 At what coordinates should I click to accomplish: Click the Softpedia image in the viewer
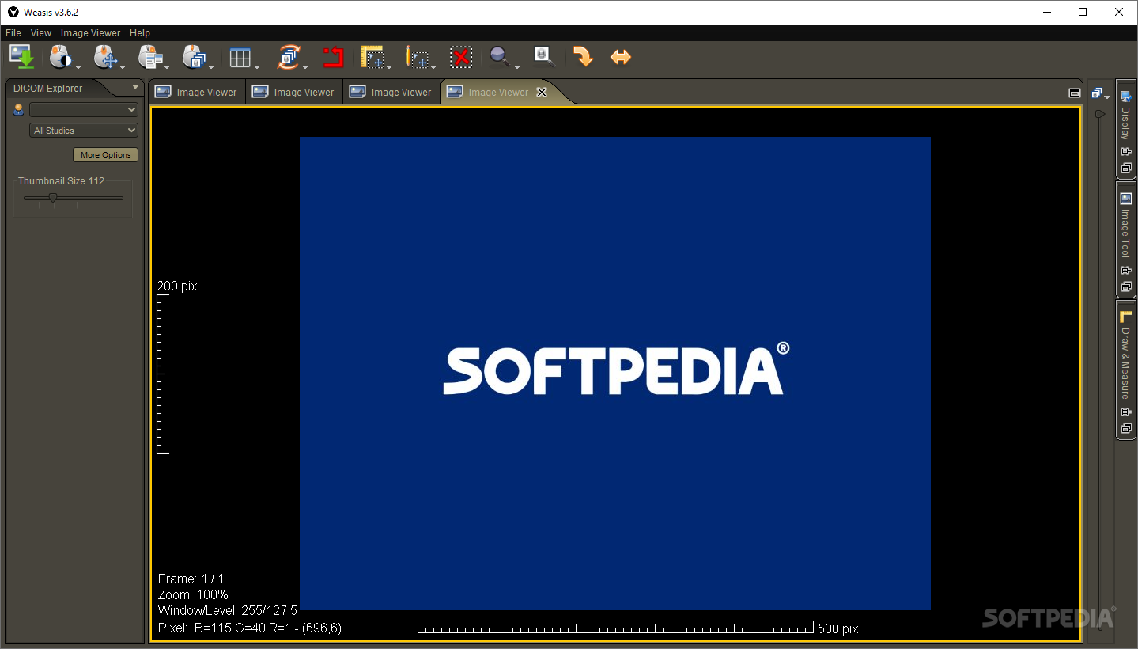click(x=615, y=373)
